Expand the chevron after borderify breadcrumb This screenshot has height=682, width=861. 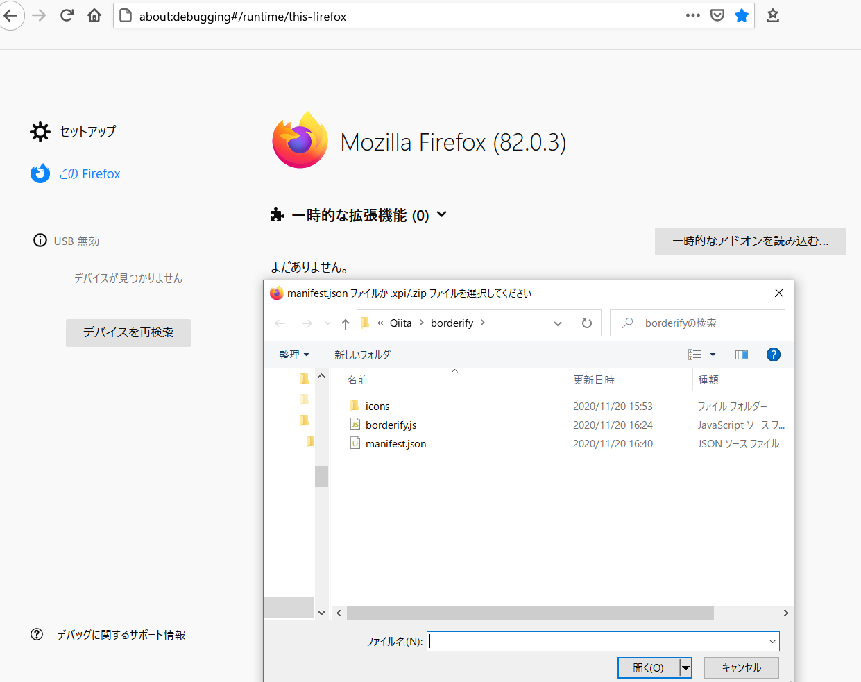pyautogui.click(x=483, y=323)
